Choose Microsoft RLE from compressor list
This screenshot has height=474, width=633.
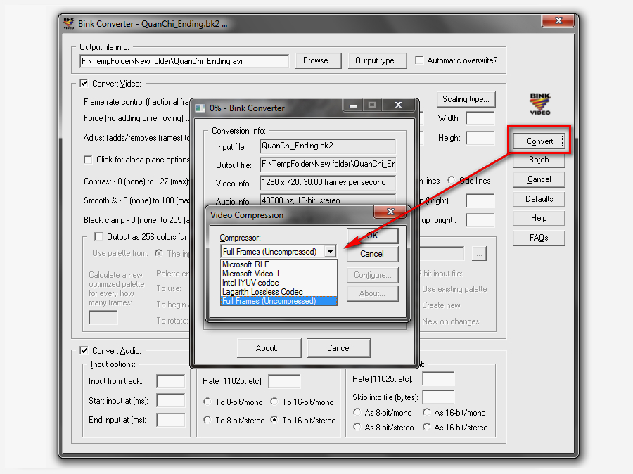click(279, 264)
